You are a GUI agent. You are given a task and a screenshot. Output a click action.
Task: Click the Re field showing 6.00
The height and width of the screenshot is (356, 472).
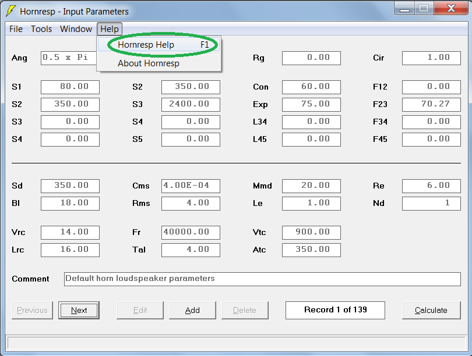point(431,186)
